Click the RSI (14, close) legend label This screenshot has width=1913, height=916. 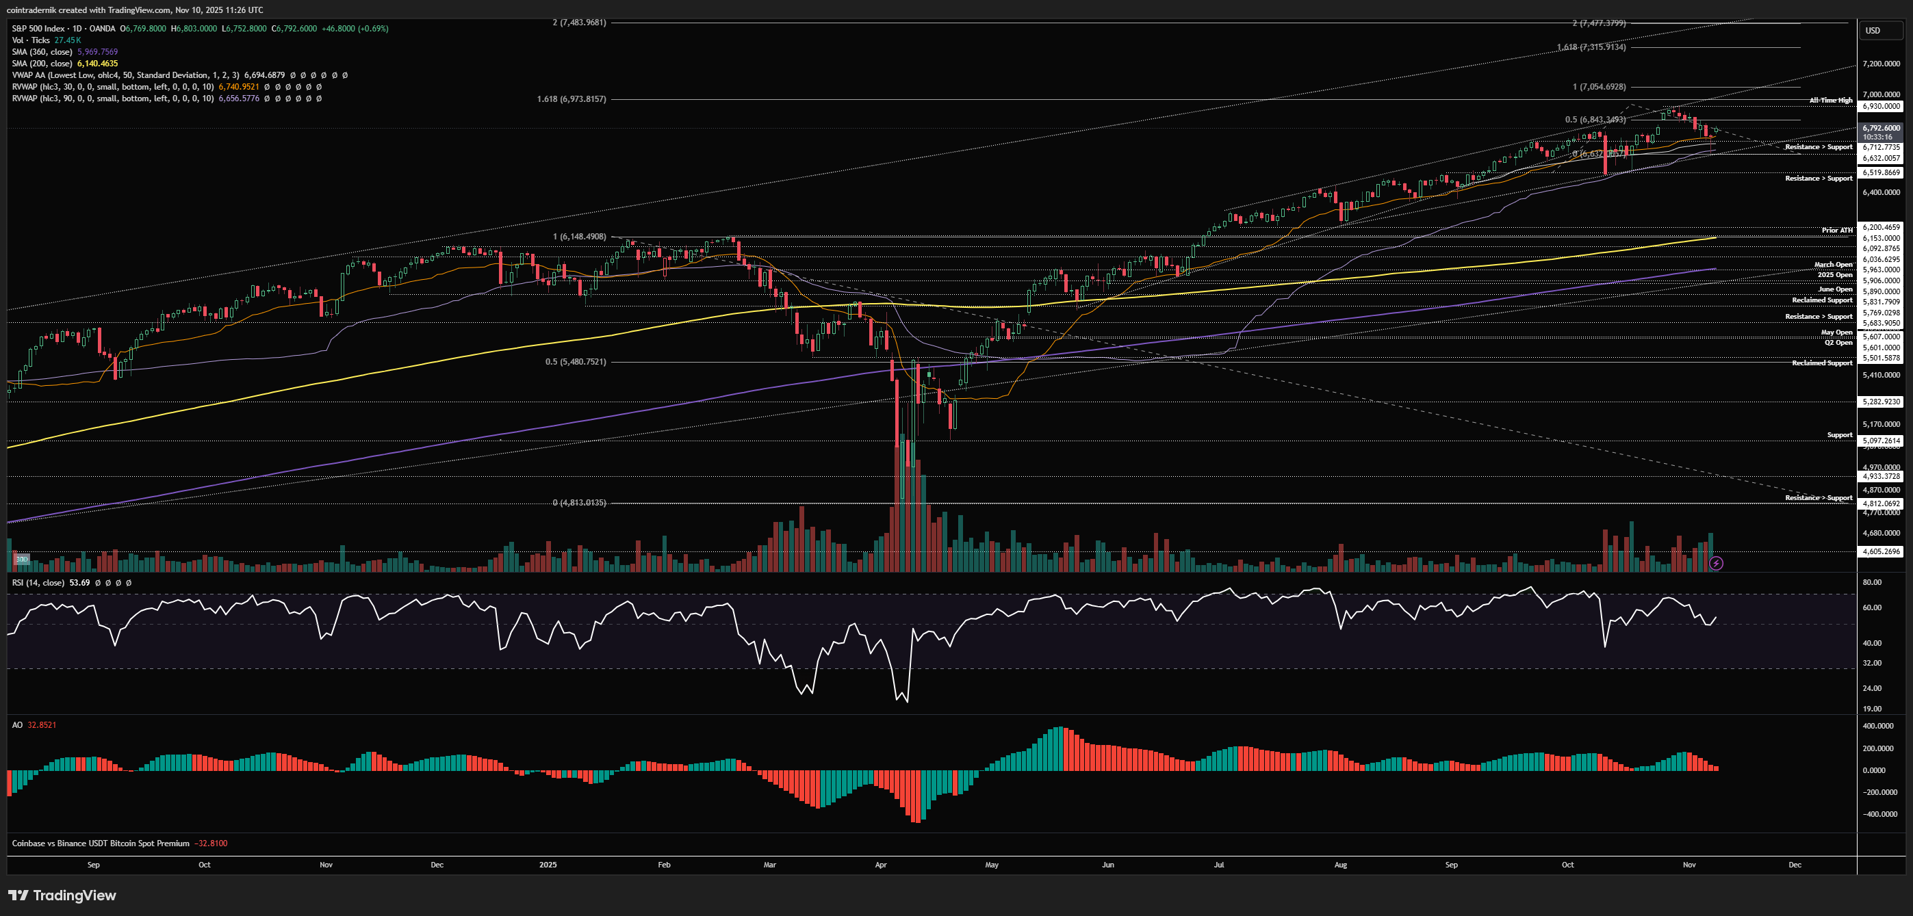coord(38,583)
